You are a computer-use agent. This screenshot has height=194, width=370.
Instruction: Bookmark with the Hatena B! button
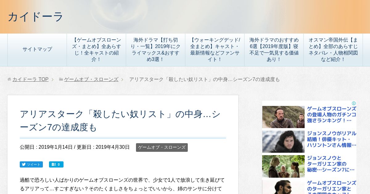(56, 164)
